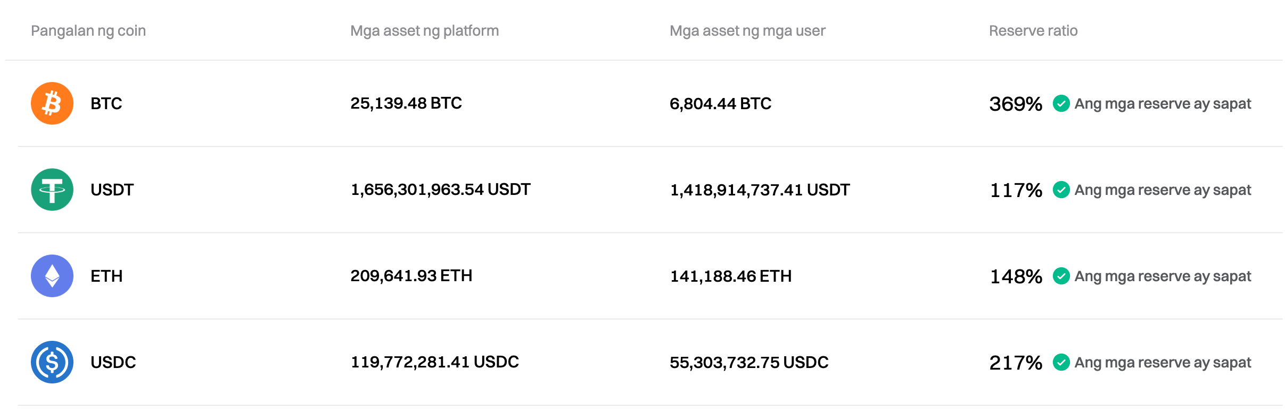
Task: Select the USDT coin name label
Action: point(112,190)
